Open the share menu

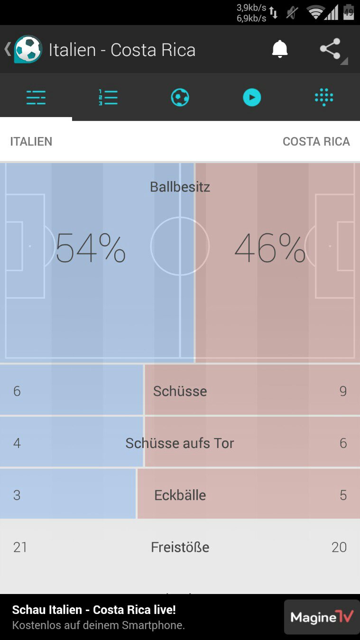[331, 49]
